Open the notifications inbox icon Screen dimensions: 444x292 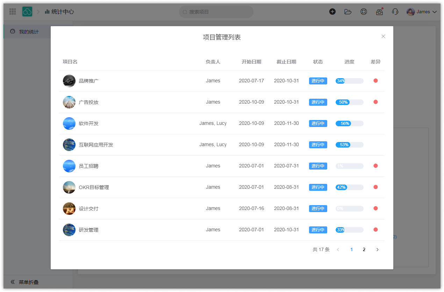pyautogui.click(x=379, y=12)
